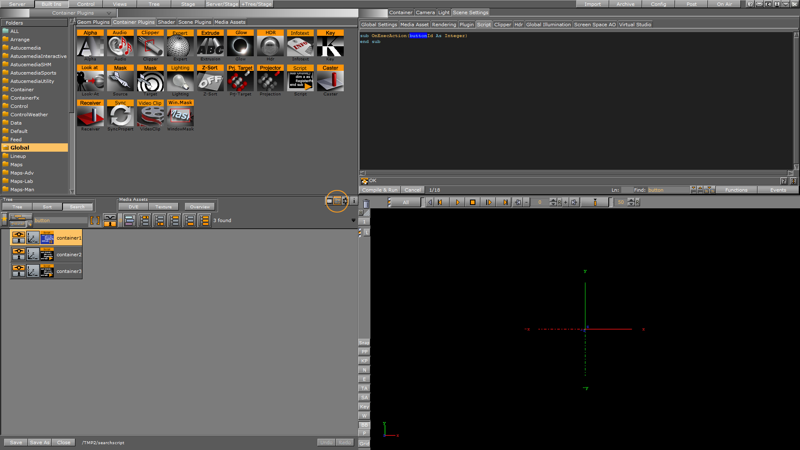
Task: Select the WindowMask plugin icon
Action: click(180, 115)
